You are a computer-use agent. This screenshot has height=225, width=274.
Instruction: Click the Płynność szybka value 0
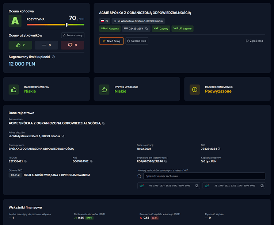point(210,218)
